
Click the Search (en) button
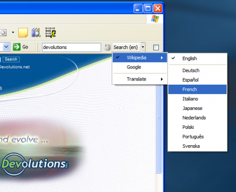tap(126, 47)
